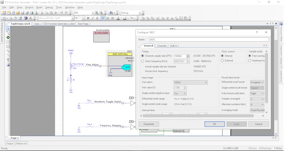This screenshot has height=151, width=289.
Task: Select the ellipse drawing tool
Action: coord(8,46)
